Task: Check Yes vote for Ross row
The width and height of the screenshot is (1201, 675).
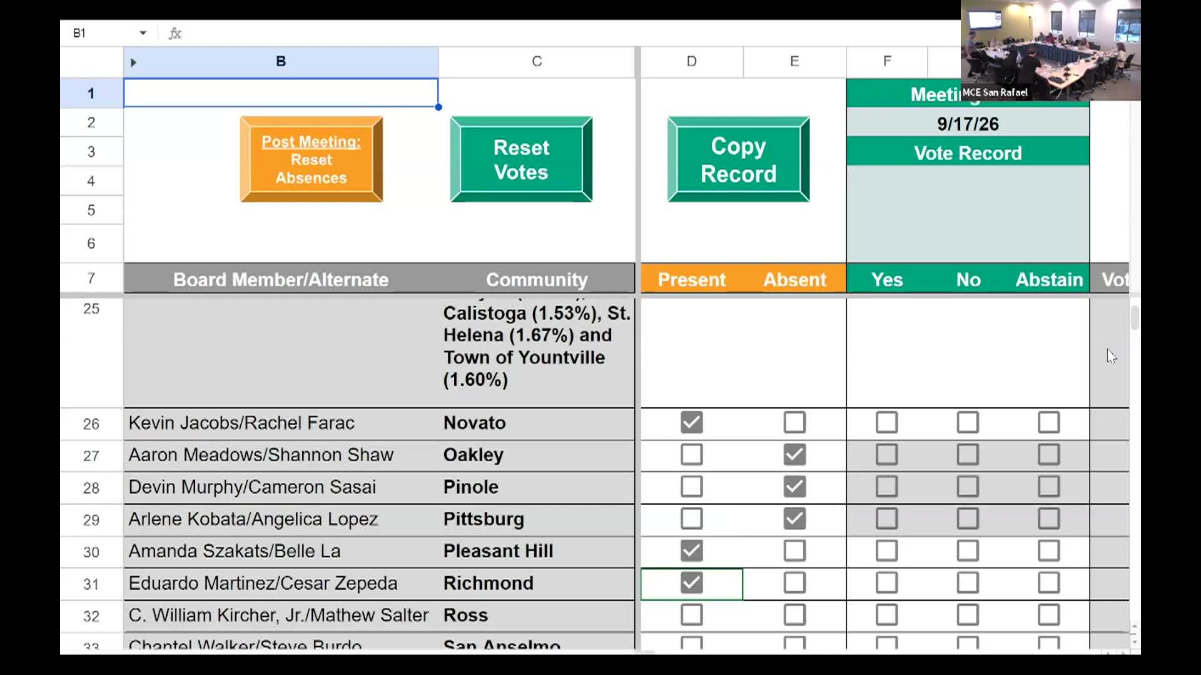Action: [887, 615]
